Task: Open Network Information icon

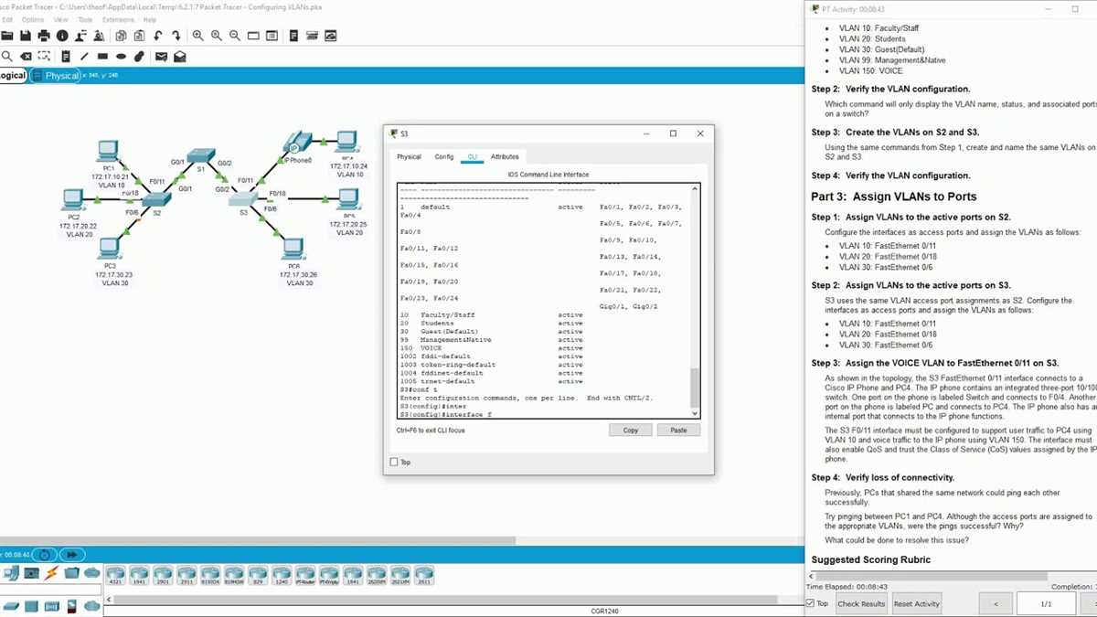Action: [62, 36]
